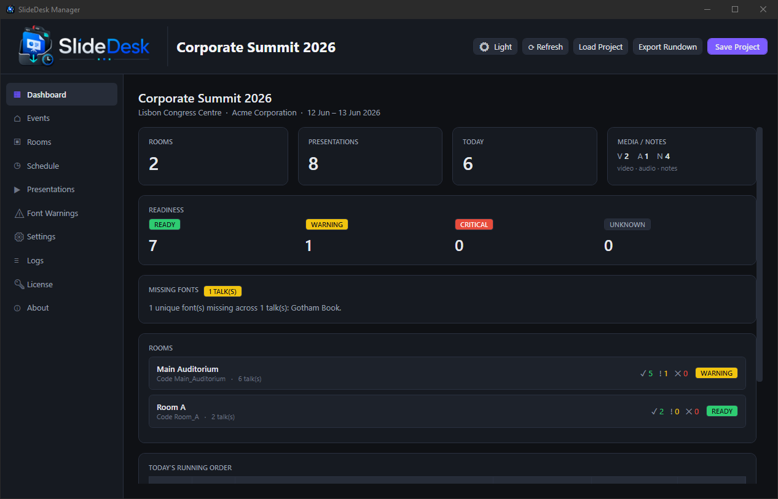This screenshot has width=778, height=499.
Task: Click the License key icon
Action: 18,284
